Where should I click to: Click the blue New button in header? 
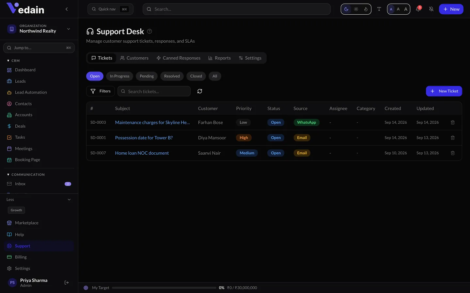[451, 9]
